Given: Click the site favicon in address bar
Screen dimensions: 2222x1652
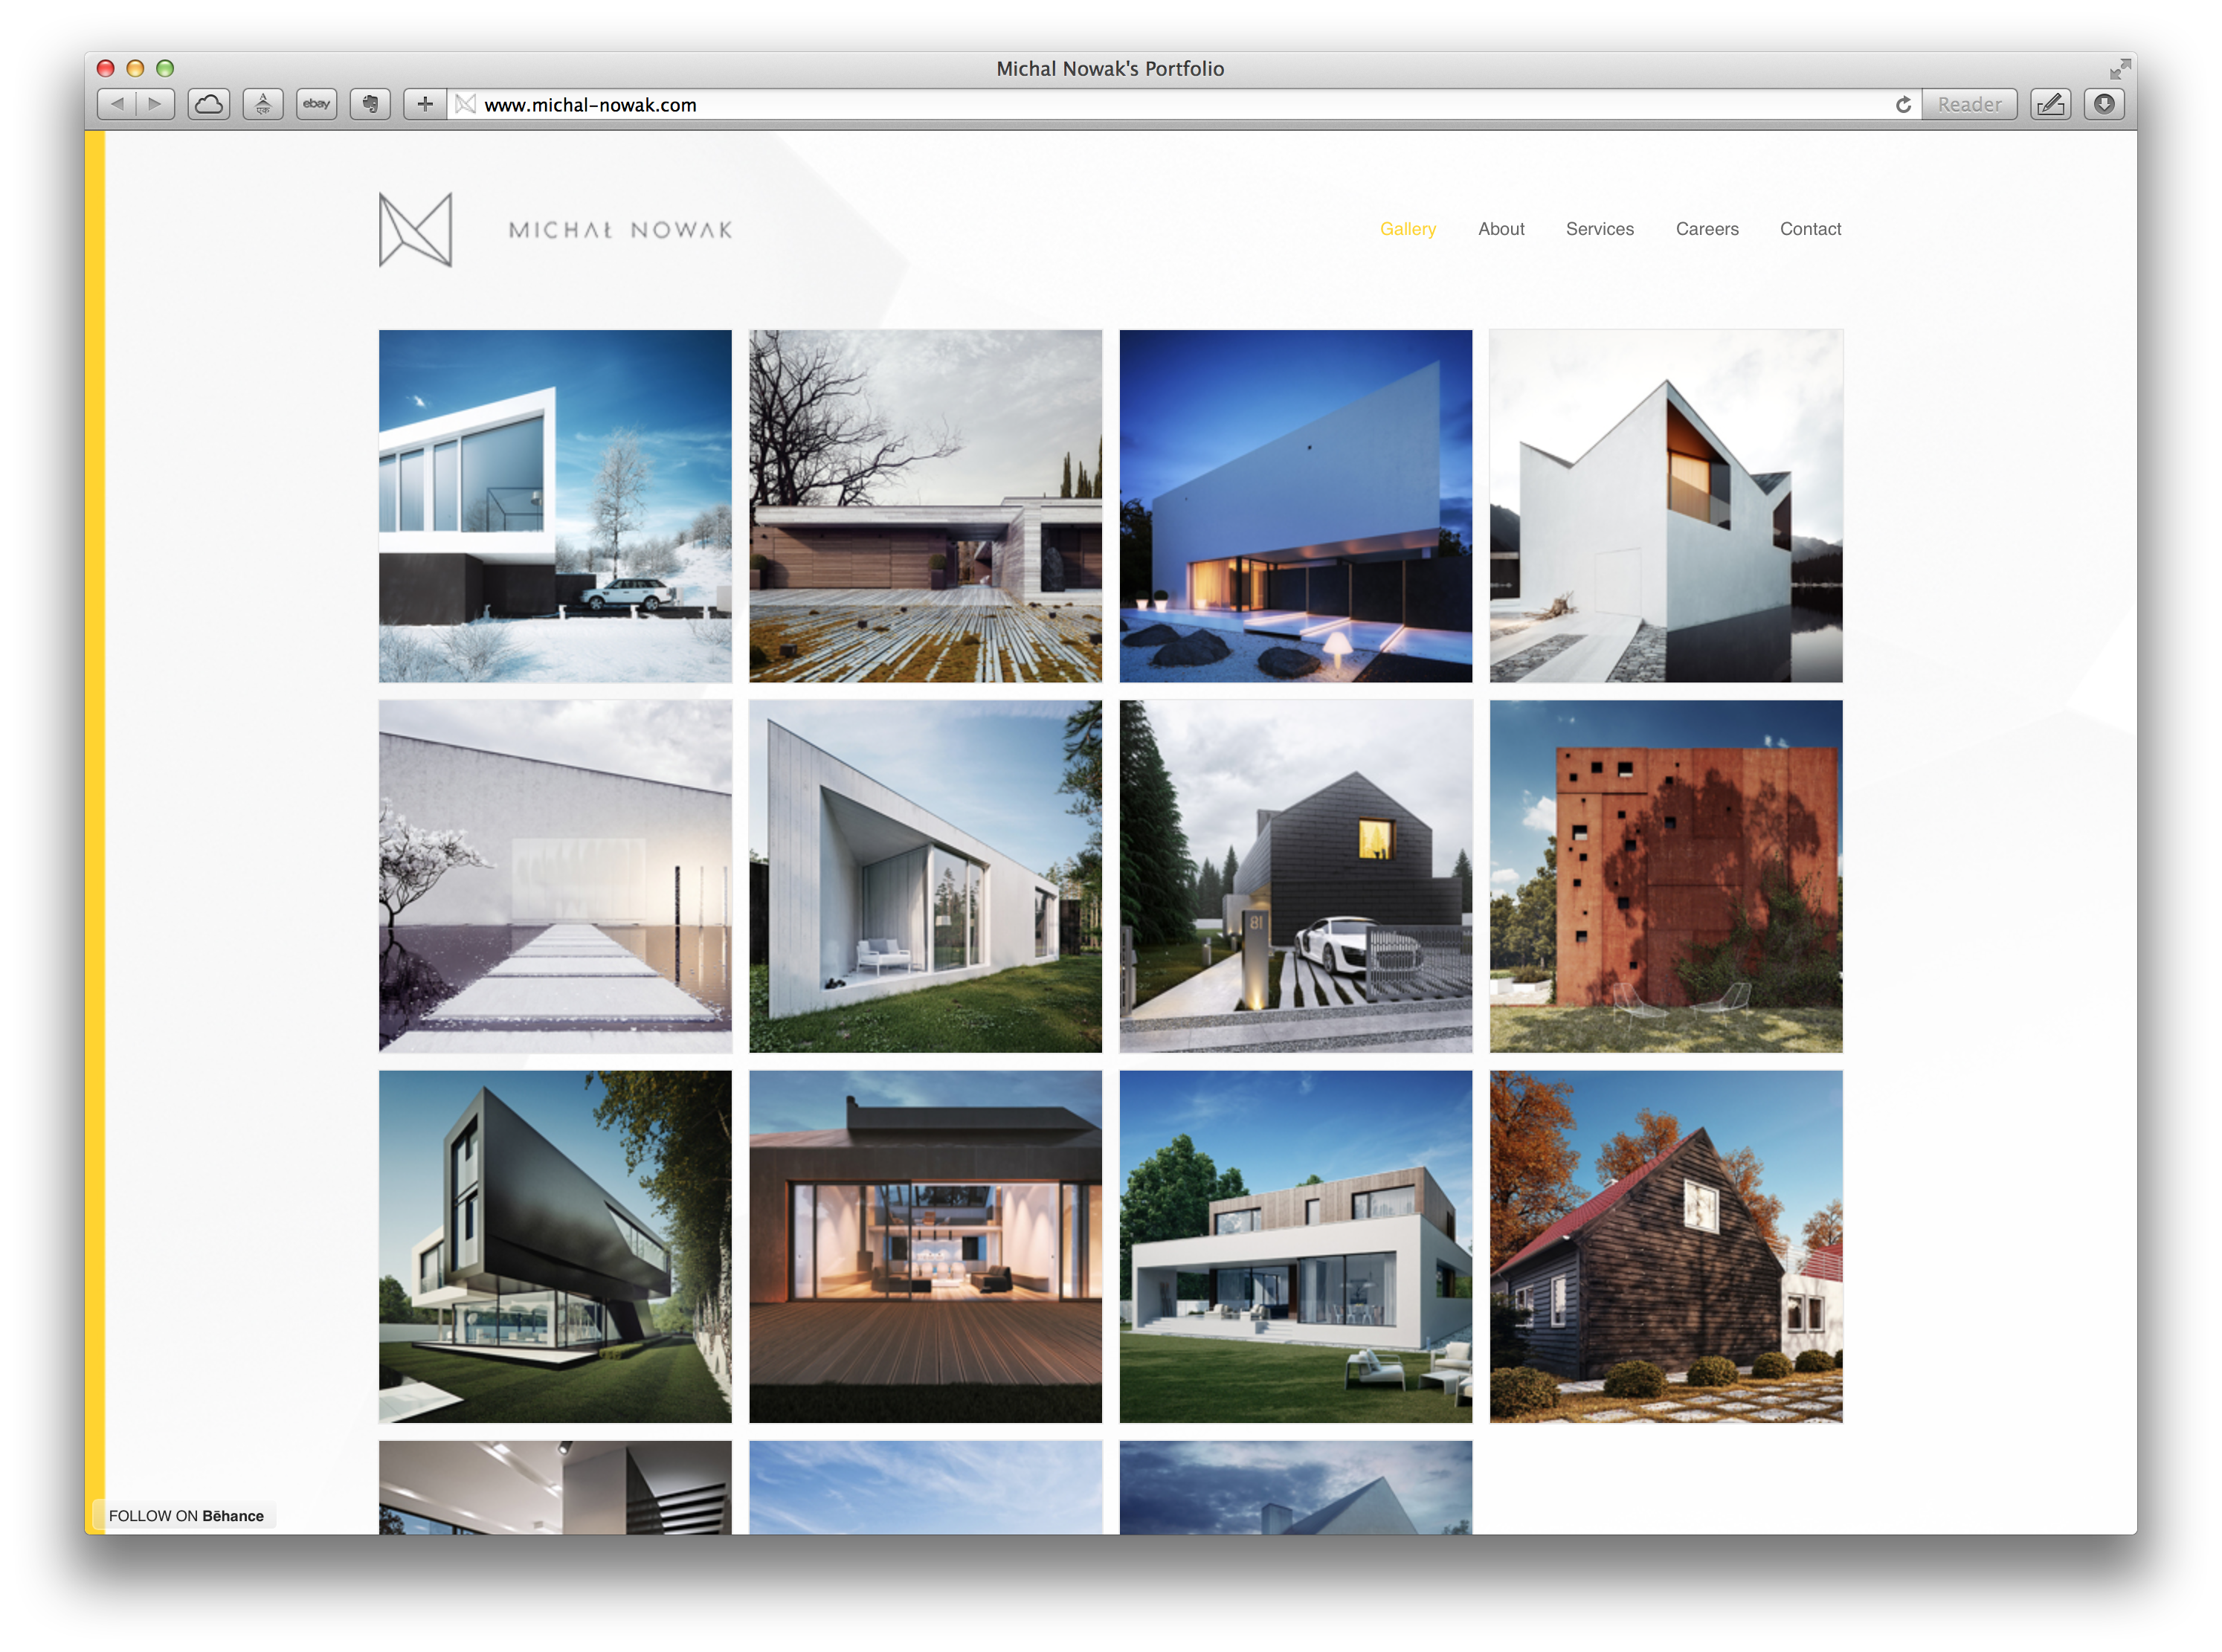Looking at the screenshot, I should point(465,104).
